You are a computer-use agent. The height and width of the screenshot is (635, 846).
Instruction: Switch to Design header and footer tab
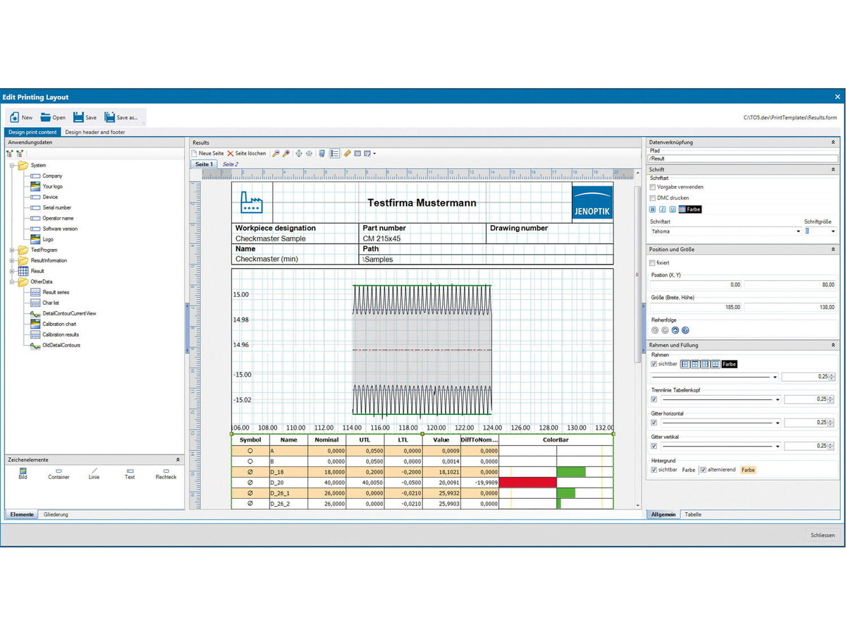point(95,132)
